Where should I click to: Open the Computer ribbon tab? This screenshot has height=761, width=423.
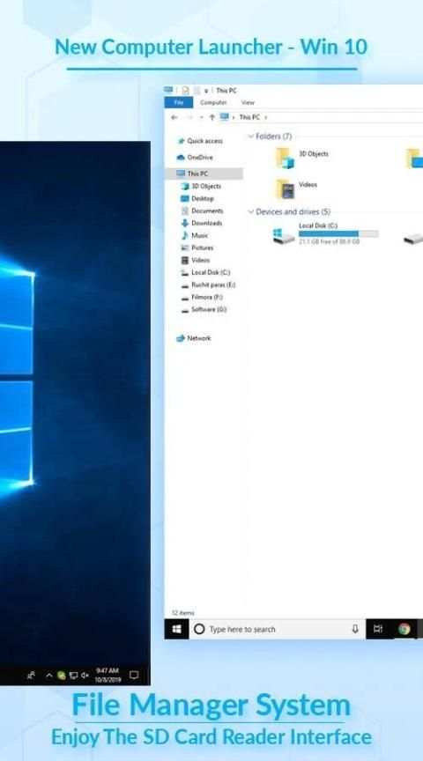click(213, 102)
